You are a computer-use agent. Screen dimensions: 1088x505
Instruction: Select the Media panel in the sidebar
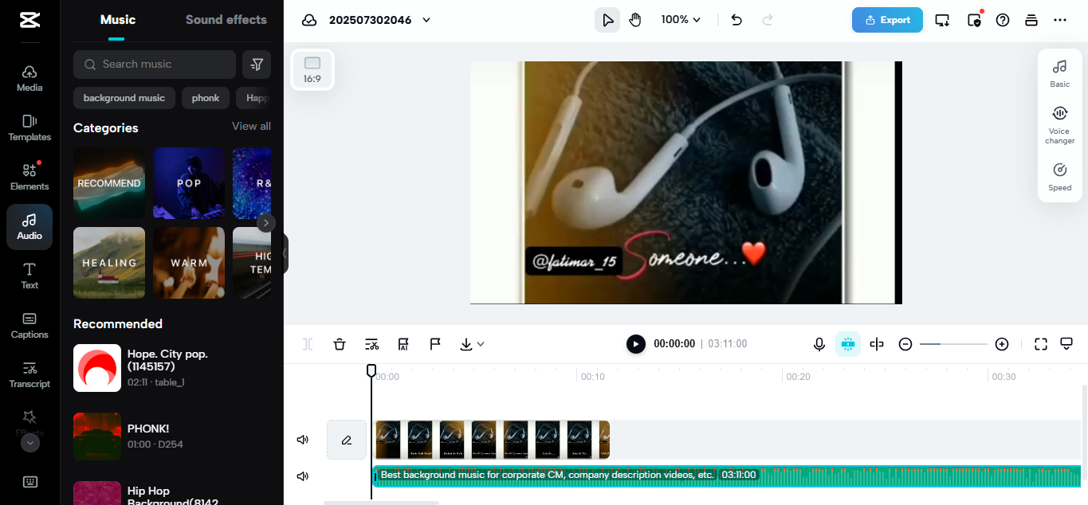[29, 77]
